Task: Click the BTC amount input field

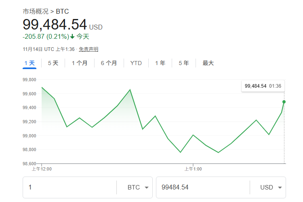Action: point(69,187)
